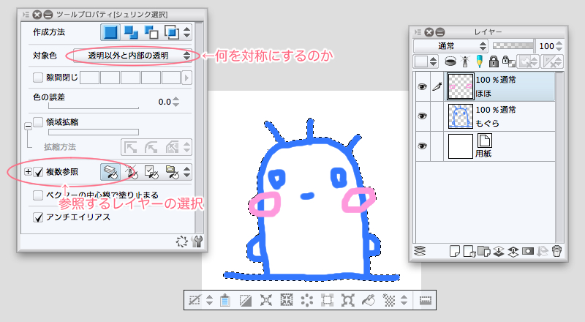
Task: Click the 用紙 layer thumbnail
Action: [460, 146]
